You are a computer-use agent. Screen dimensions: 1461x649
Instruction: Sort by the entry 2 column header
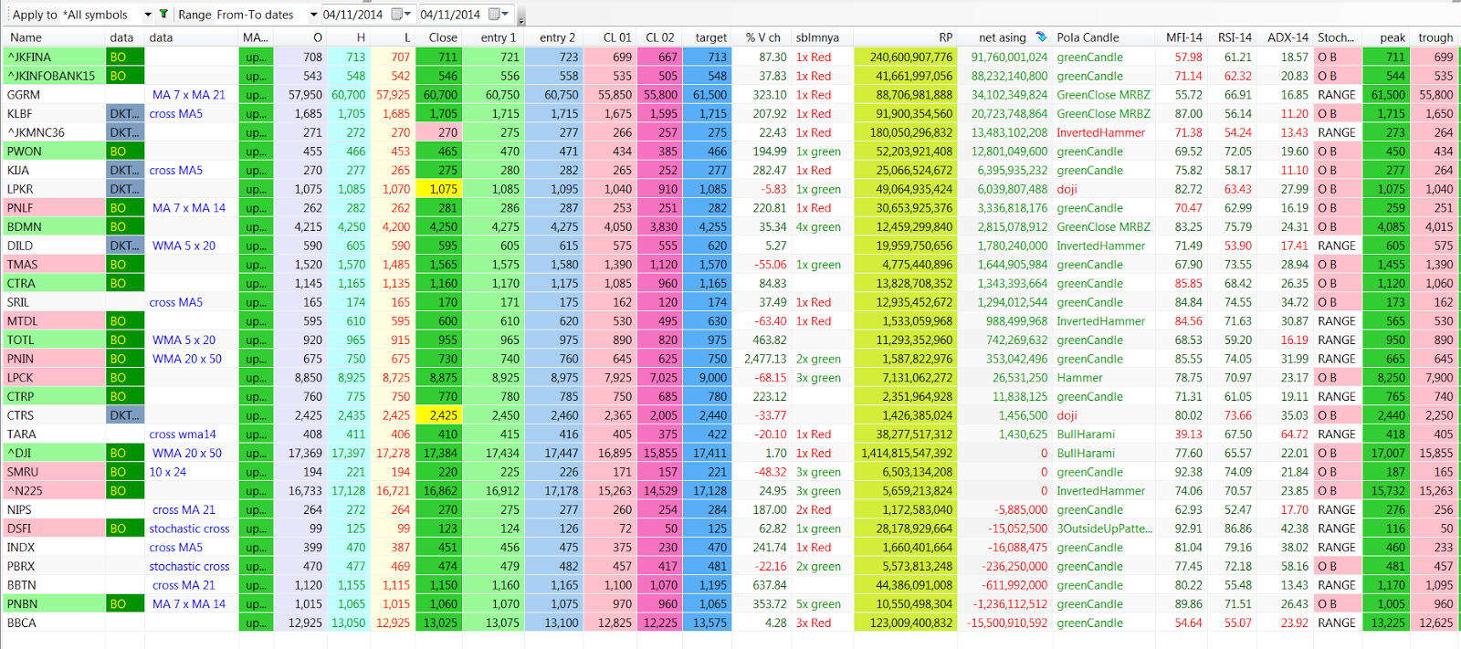(x=552, y=37)
